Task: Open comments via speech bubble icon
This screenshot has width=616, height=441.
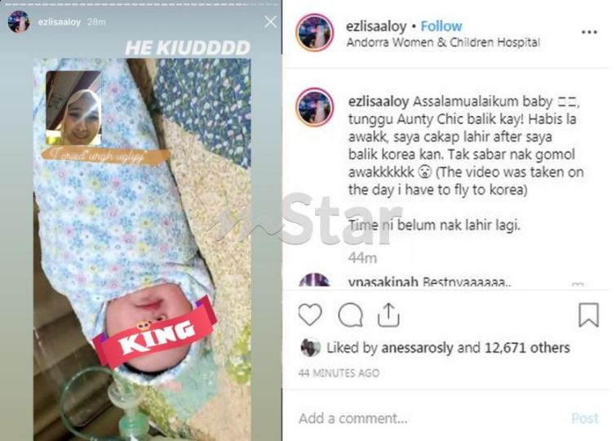Action: pyautogui.click(x=351, y=315)
